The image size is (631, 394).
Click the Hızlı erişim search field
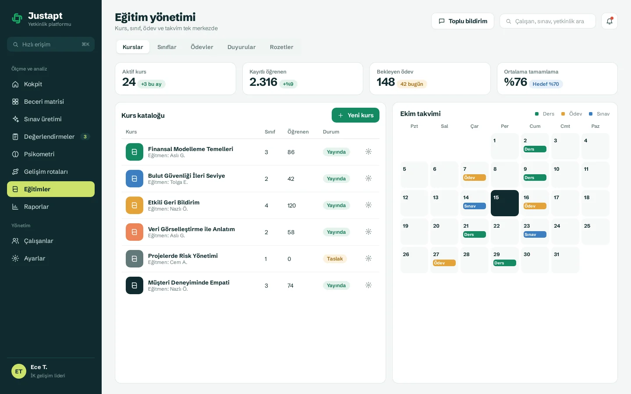tap(51, 44)
